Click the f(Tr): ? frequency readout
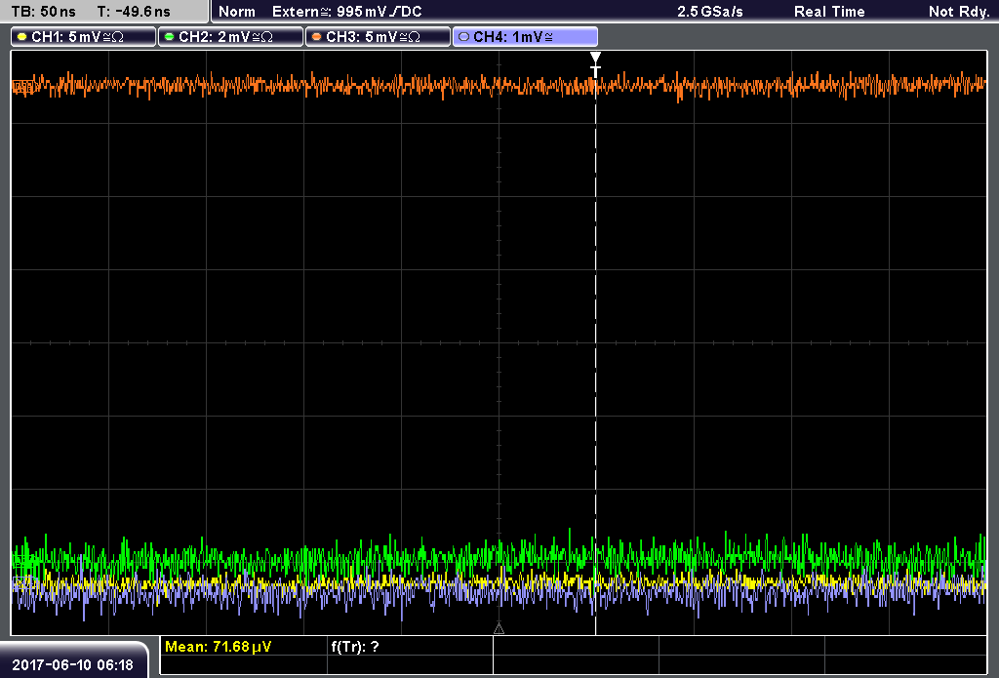Viewport: 999px width, 678px height. tap(355, 647)
